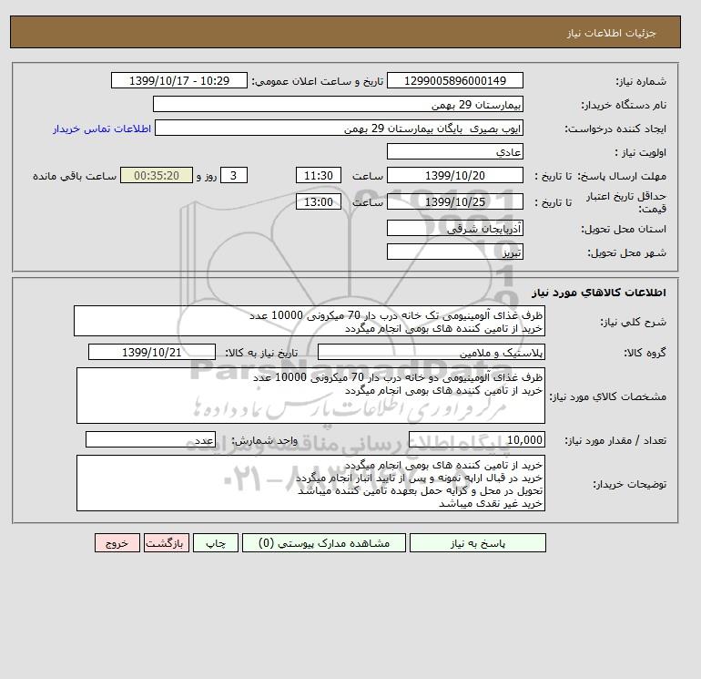
Task: Click the announcement date field 1399/10/17 - 10:29
Action: tap(178, 80)
